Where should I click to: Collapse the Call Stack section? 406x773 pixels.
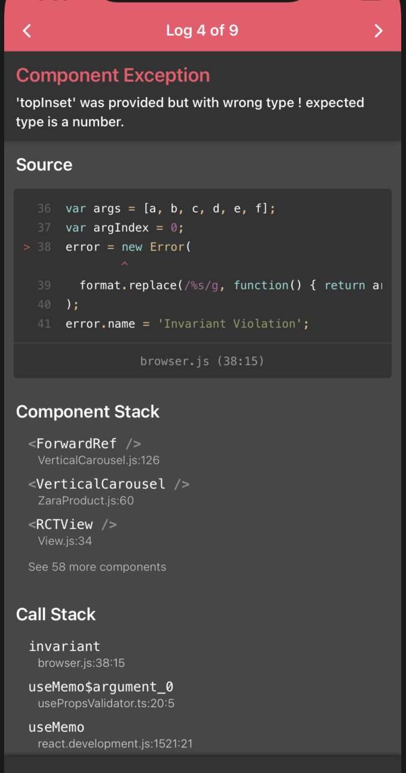click(x=56, y=614)
